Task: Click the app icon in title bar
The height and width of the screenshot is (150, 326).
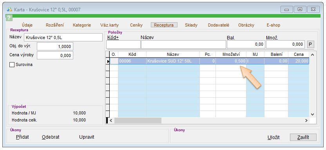Action: (x=9, y=9)
